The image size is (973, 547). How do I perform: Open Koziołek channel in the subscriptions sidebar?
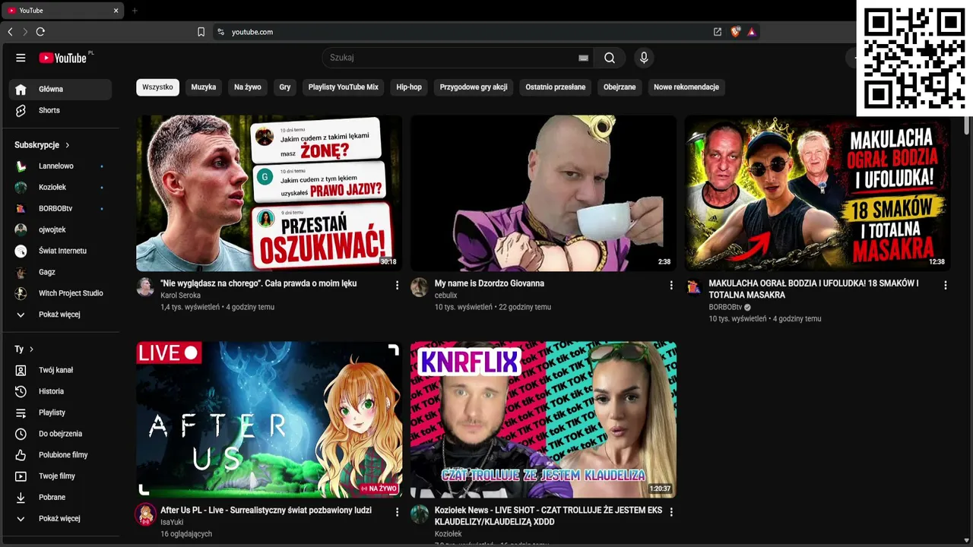tap(60, 187)
